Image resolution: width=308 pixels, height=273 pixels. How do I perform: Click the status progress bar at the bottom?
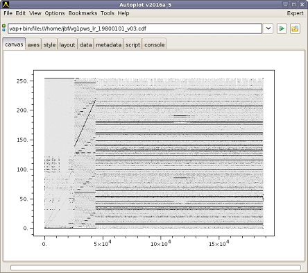click(x=155, y=267)
